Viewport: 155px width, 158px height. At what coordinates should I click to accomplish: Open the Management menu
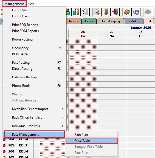[14, 4]
